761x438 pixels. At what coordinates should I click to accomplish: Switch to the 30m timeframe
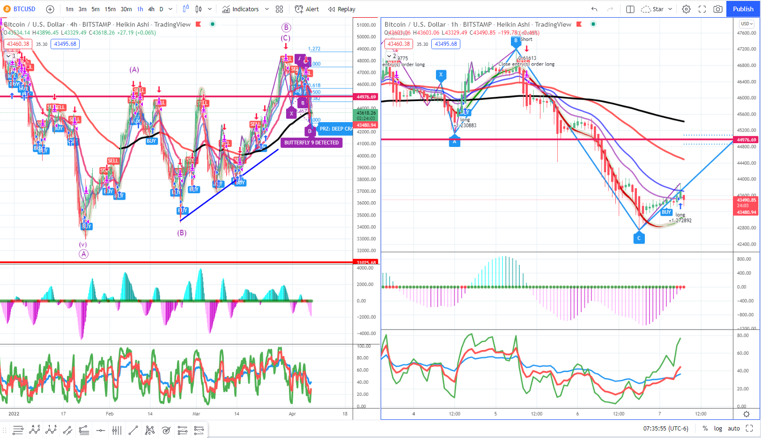click(126, 9)
